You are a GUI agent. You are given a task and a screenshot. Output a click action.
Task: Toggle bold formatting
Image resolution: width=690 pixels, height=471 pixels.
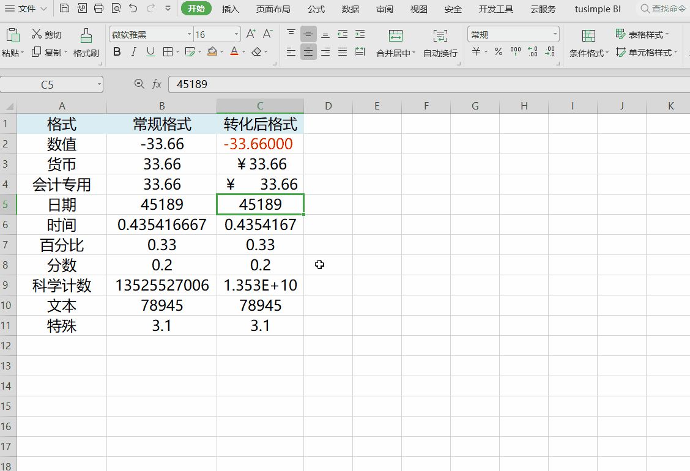117,52
